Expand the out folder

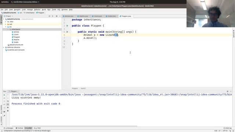click(6, 24)
